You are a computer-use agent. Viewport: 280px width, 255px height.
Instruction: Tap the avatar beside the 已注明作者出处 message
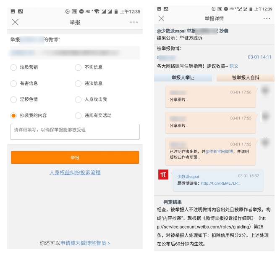(265, 143)
